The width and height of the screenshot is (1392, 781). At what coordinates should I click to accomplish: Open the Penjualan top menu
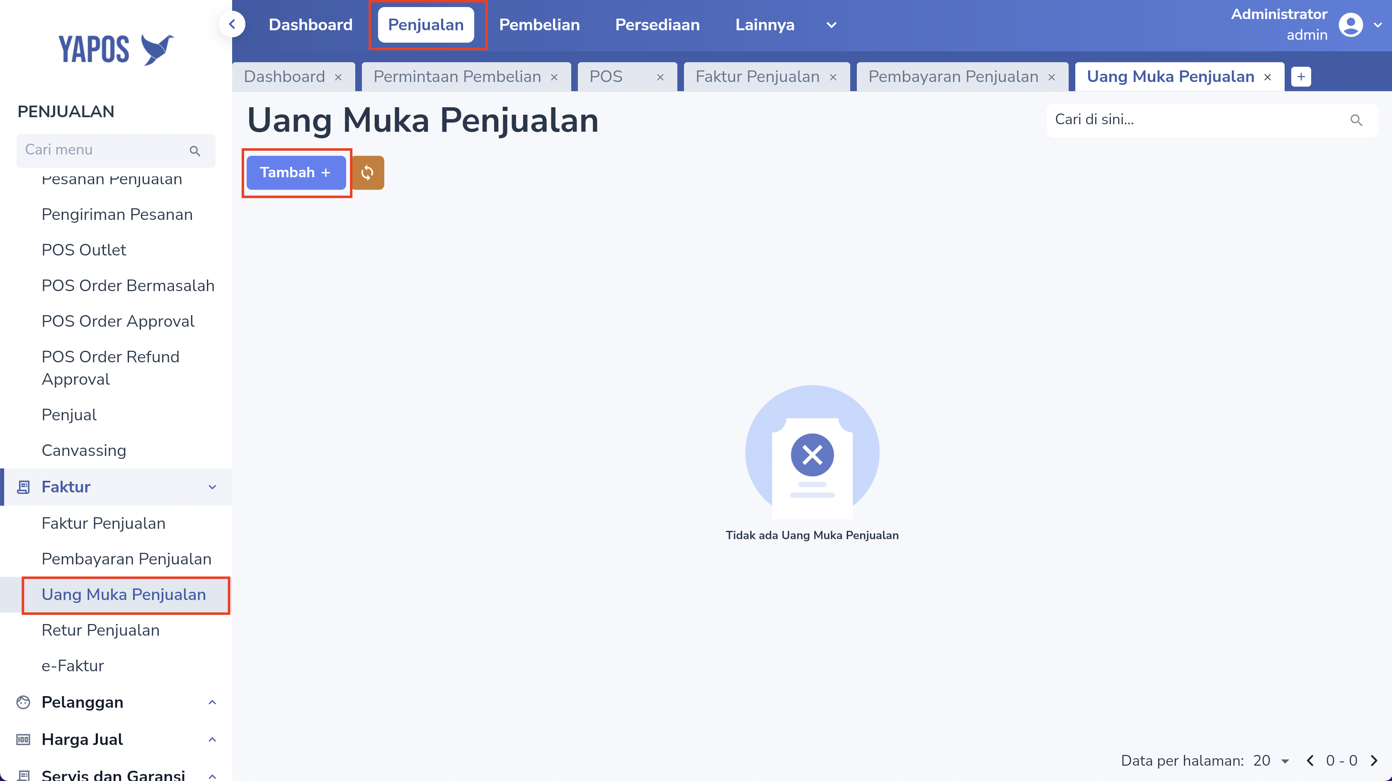click(426, 25)
